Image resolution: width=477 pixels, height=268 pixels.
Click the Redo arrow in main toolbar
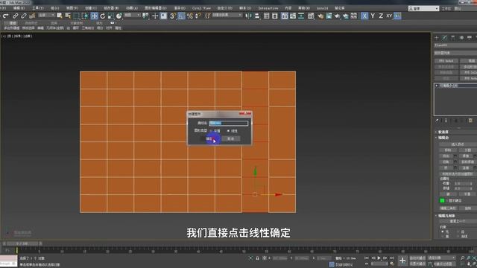(6, 16)
